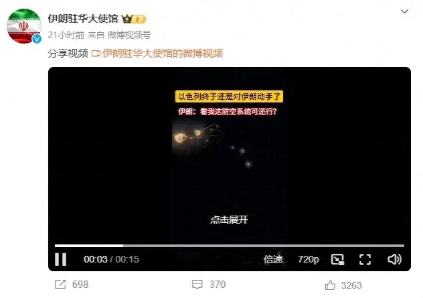
Task: Expand the post options chevron
Action: point(404,11)
